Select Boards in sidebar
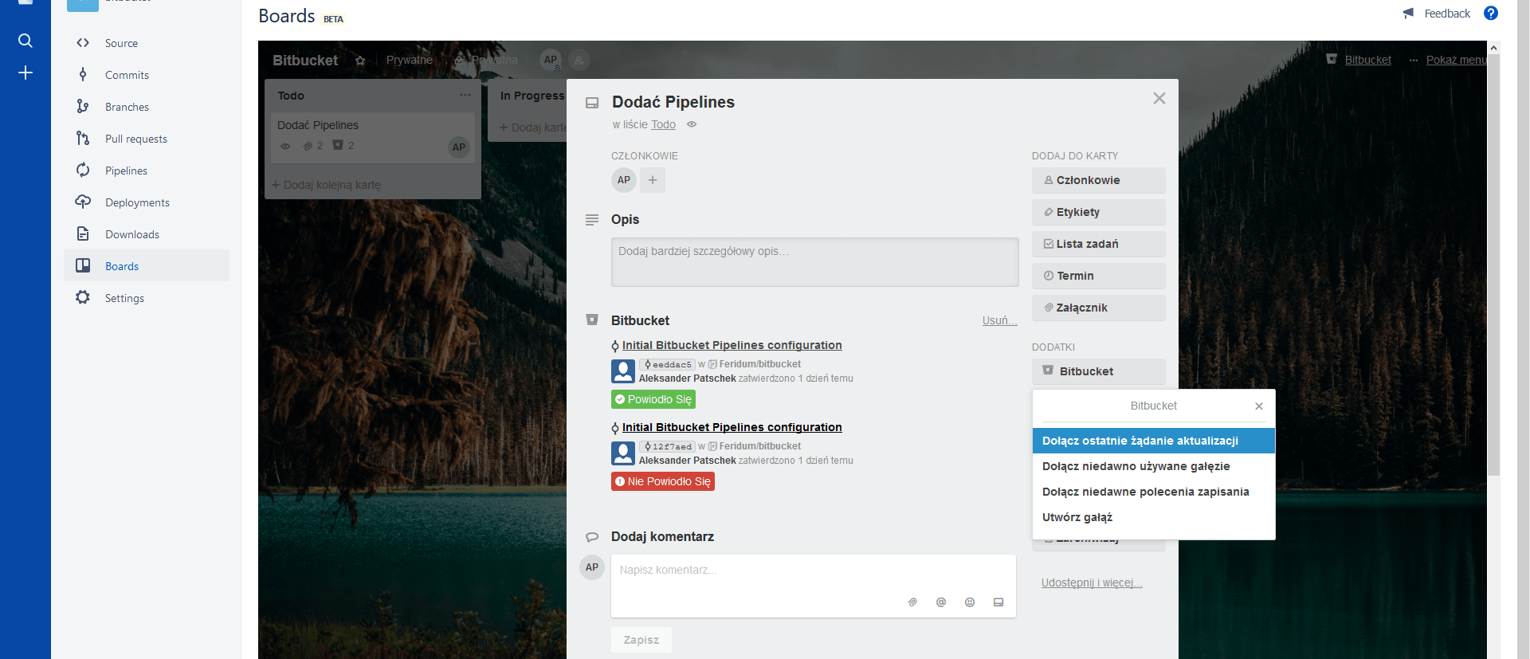 [x=147, y=266]
